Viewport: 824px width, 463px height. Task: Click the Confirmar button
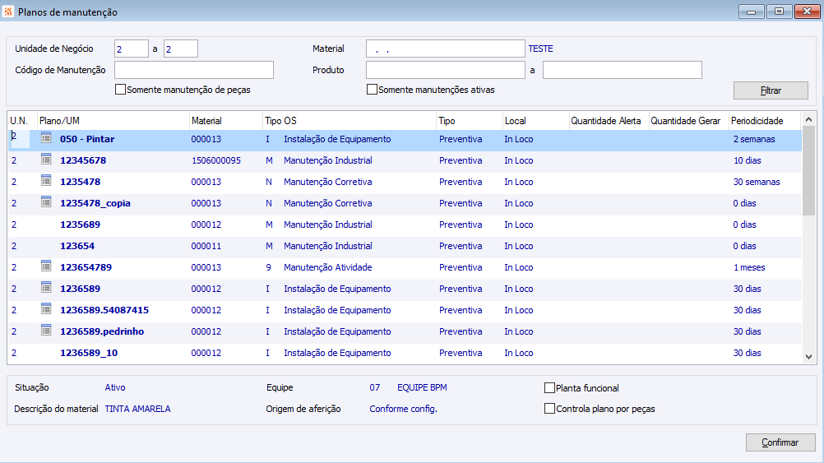780,442
